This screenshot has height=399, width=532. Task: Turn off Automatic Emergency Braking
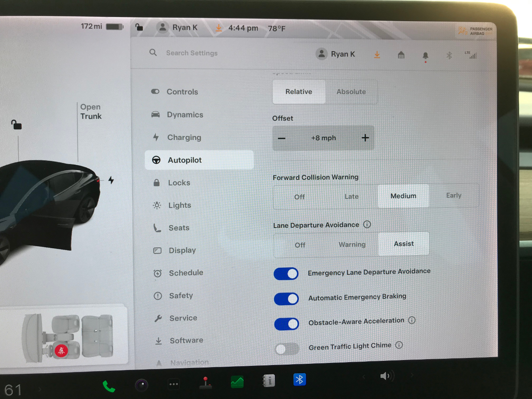tap(286, 299)
